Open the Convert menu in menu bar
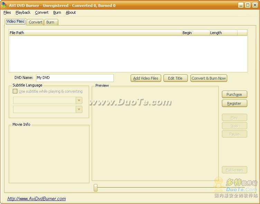This screenshot has width=260, height=204. click(41, 12)
